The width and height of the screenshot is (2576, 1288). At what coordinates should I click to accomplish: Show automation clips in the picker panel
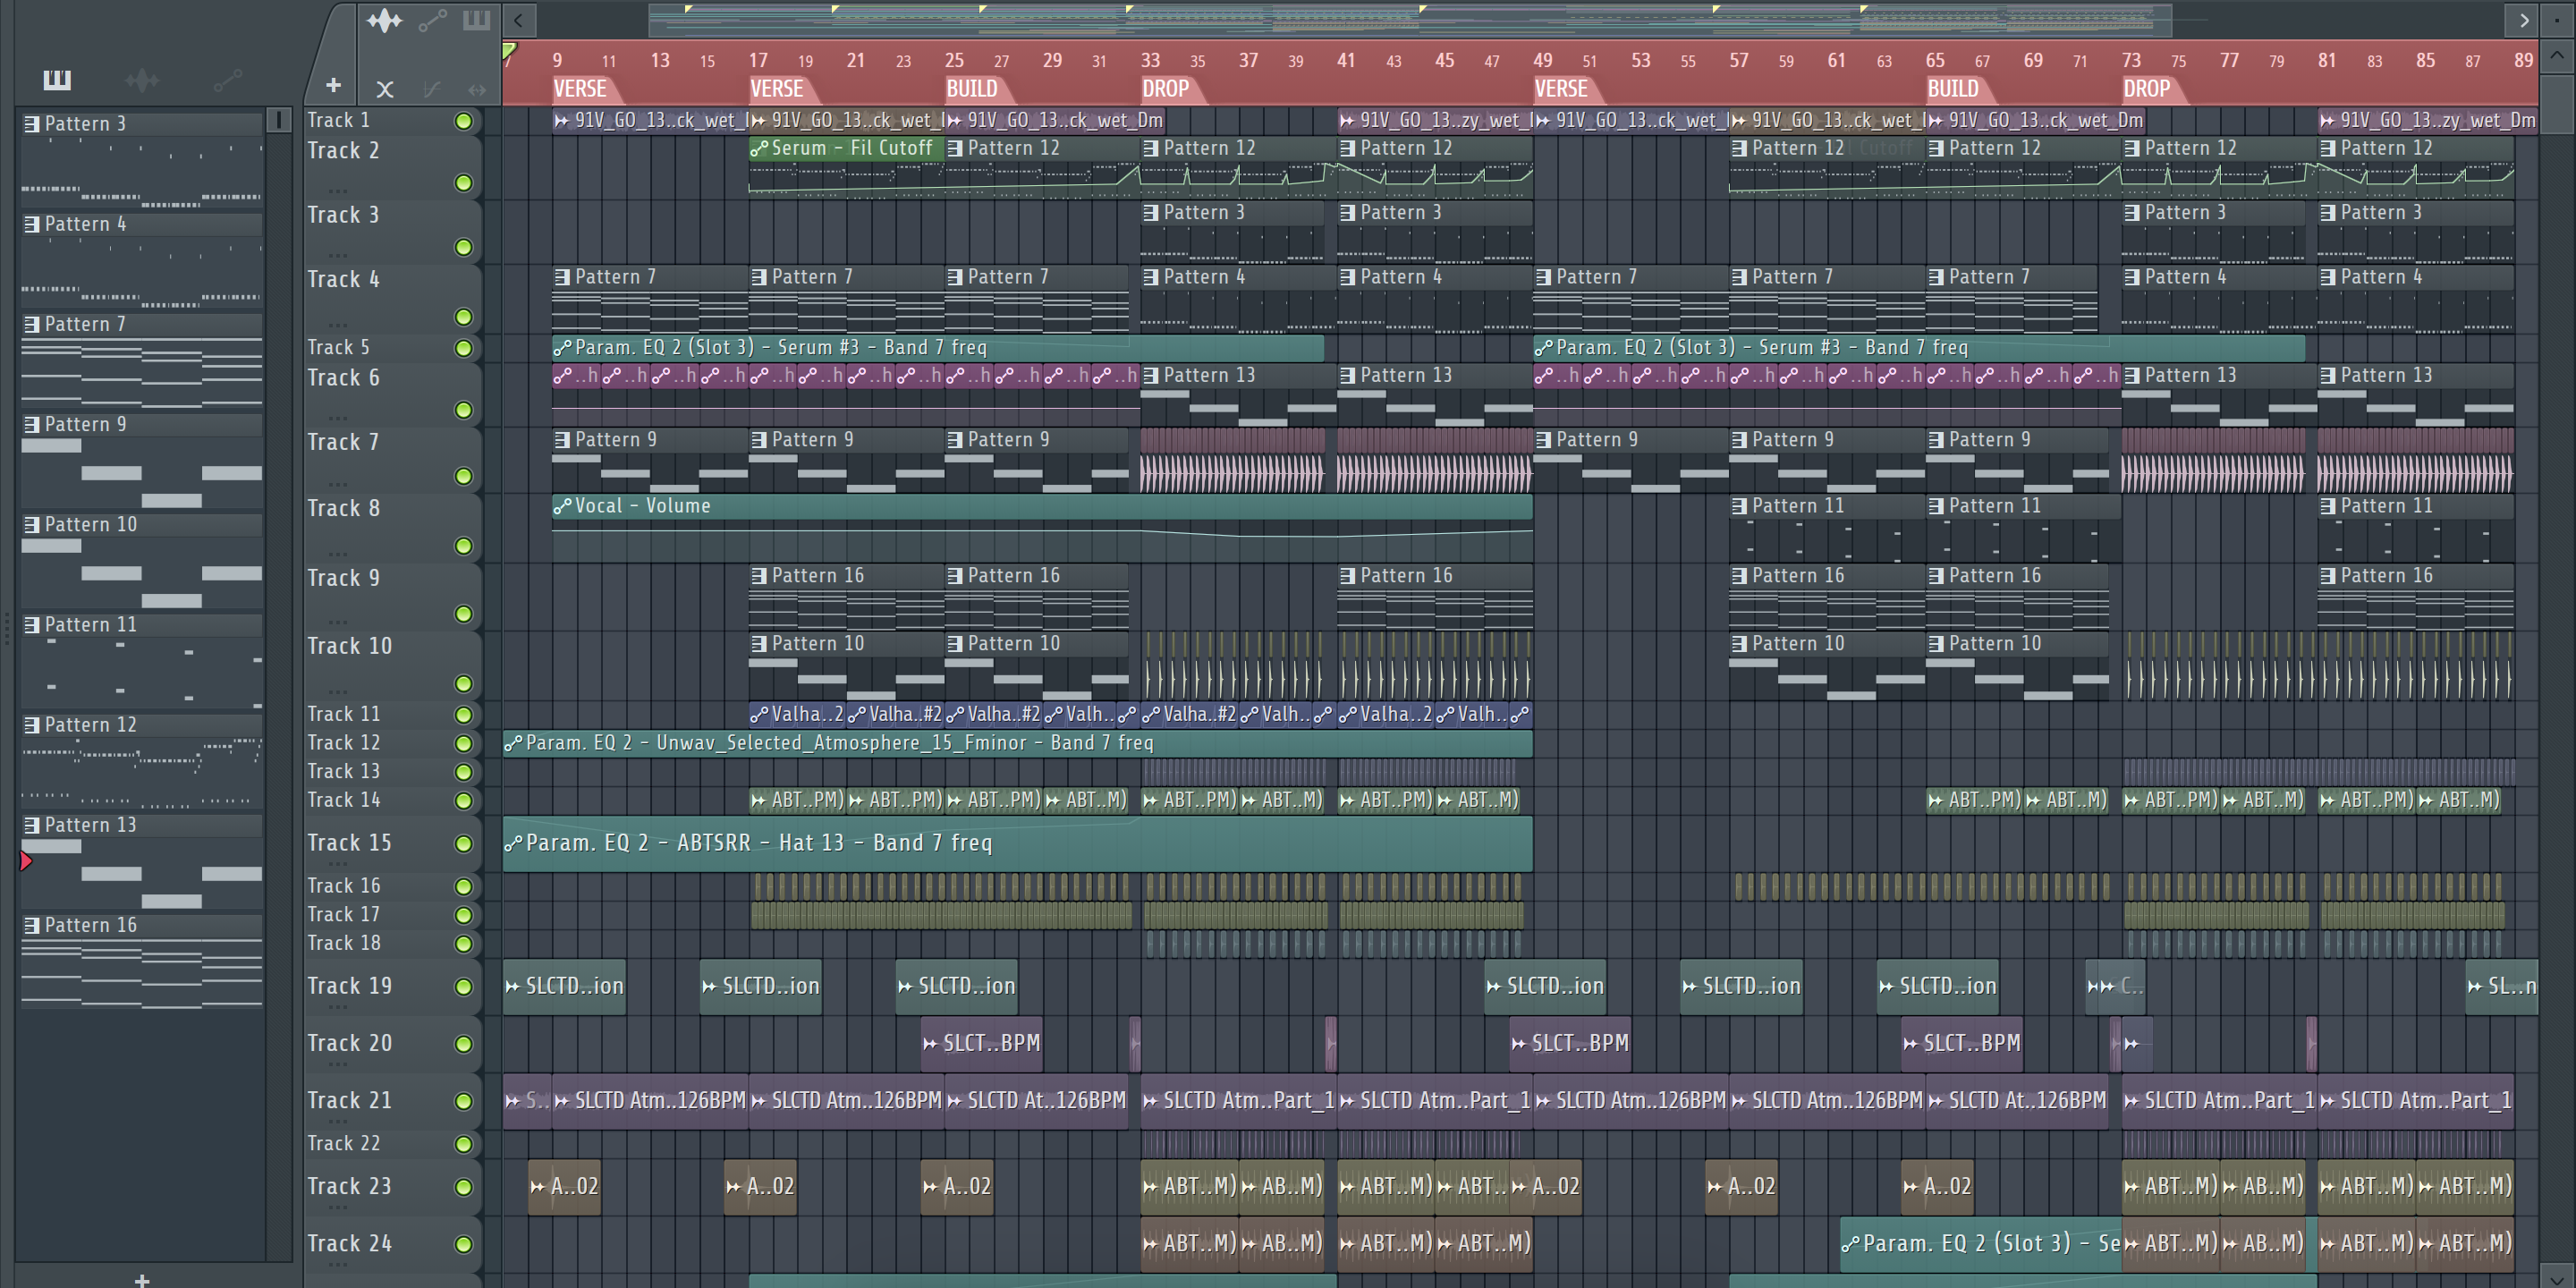pos(228,80)
